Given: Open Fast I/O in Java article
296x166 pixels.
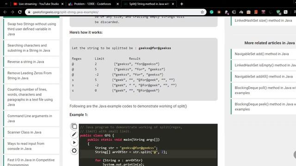Looking at the screenshot, I should click(x=31, y=162).
